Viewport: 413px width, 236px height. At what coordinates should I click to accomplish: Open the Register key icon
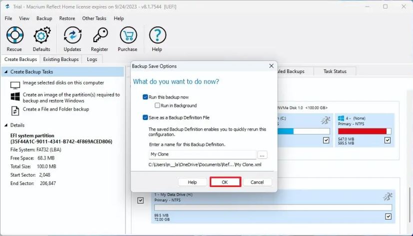(100, 35)
